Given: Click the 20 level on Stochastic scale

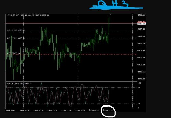Looking at the screenshot, I should point(139,104).
